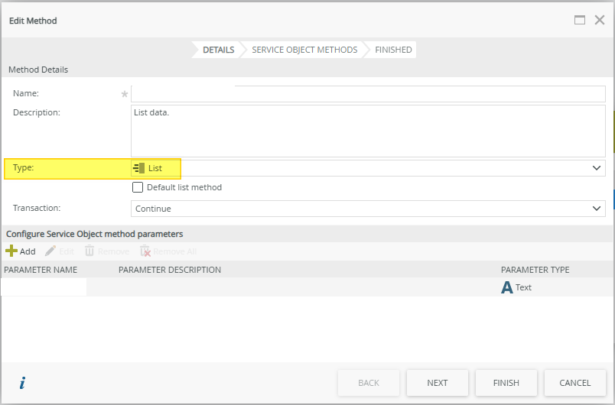This screenshot has width=615, height=405.
Task: Click the Remove All trash icon
Action: pos(145,251)
